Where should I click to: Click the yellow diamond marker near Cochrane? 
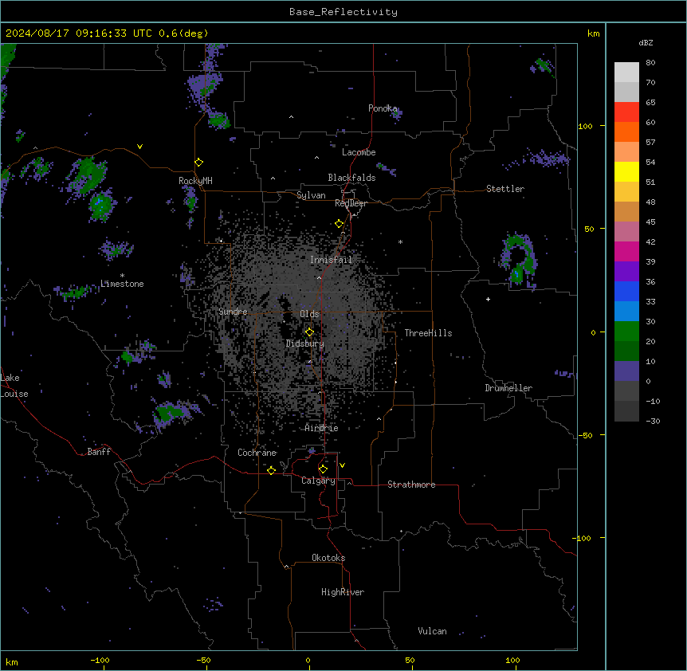pyautogui.click(x=271, y=470)
